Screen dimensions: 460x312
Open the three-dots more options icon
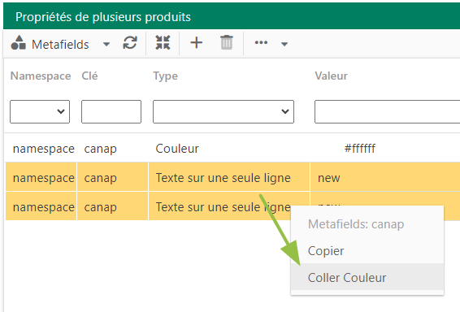coord(261,43)
